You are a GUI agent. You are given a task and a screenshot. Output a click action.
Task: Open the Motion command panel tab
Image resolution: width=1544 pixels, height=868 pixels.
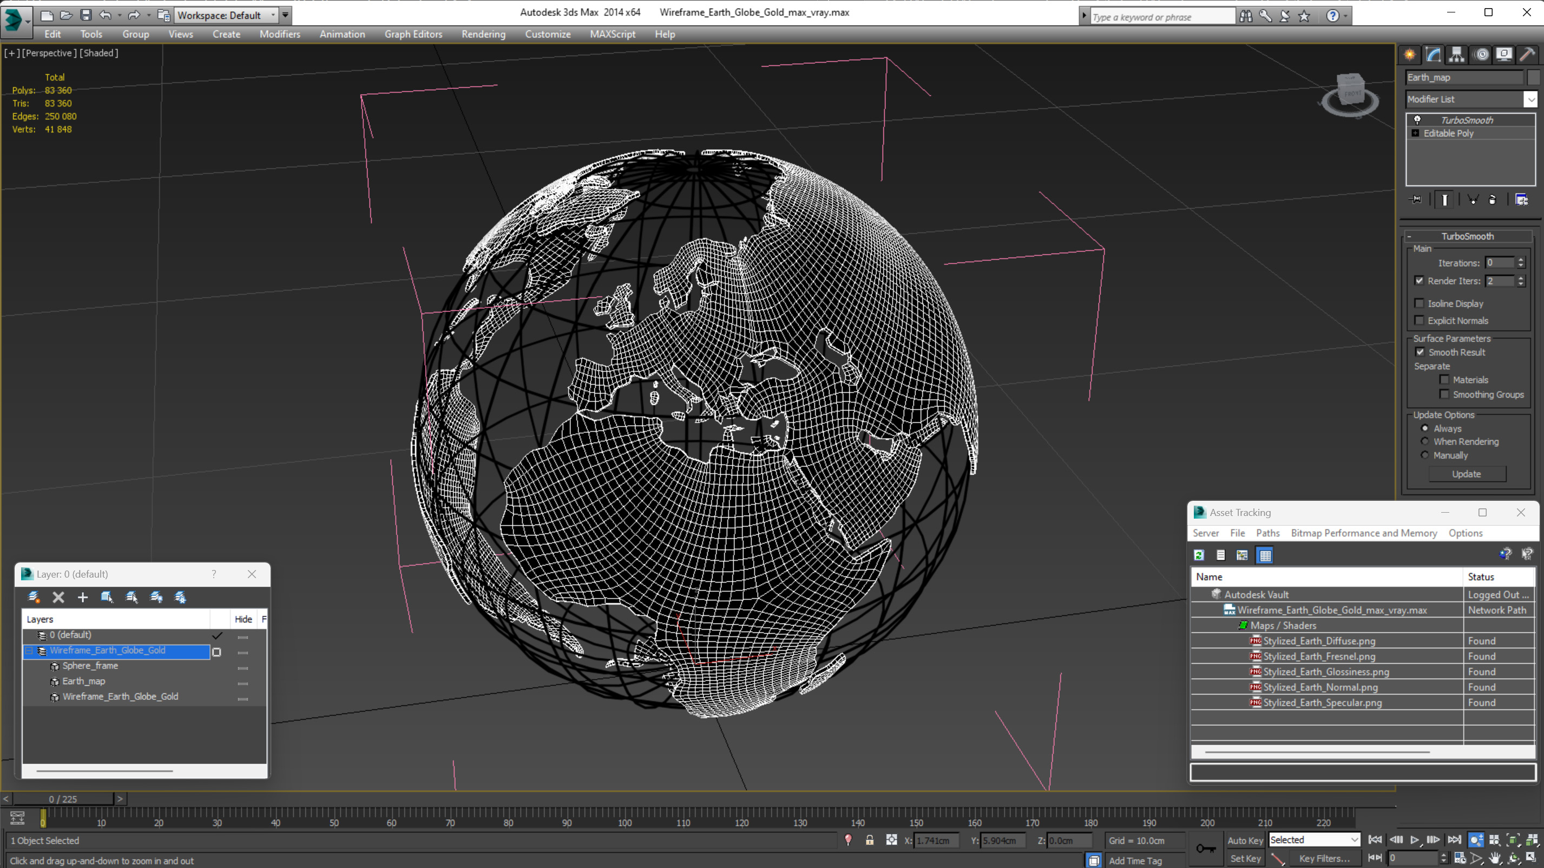(x=1482, y=55)
